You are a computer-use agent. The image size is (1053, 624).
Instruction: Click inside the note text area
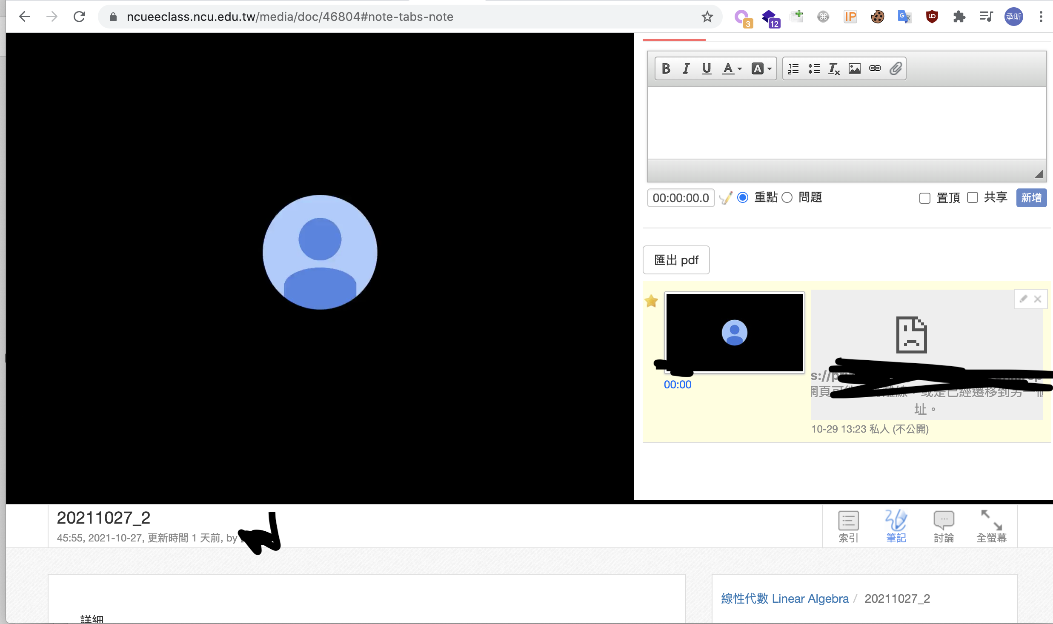coord(847,123)
